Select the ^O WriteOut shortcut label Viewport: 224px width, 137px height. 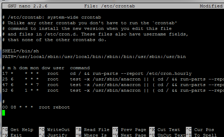point(54,130)
